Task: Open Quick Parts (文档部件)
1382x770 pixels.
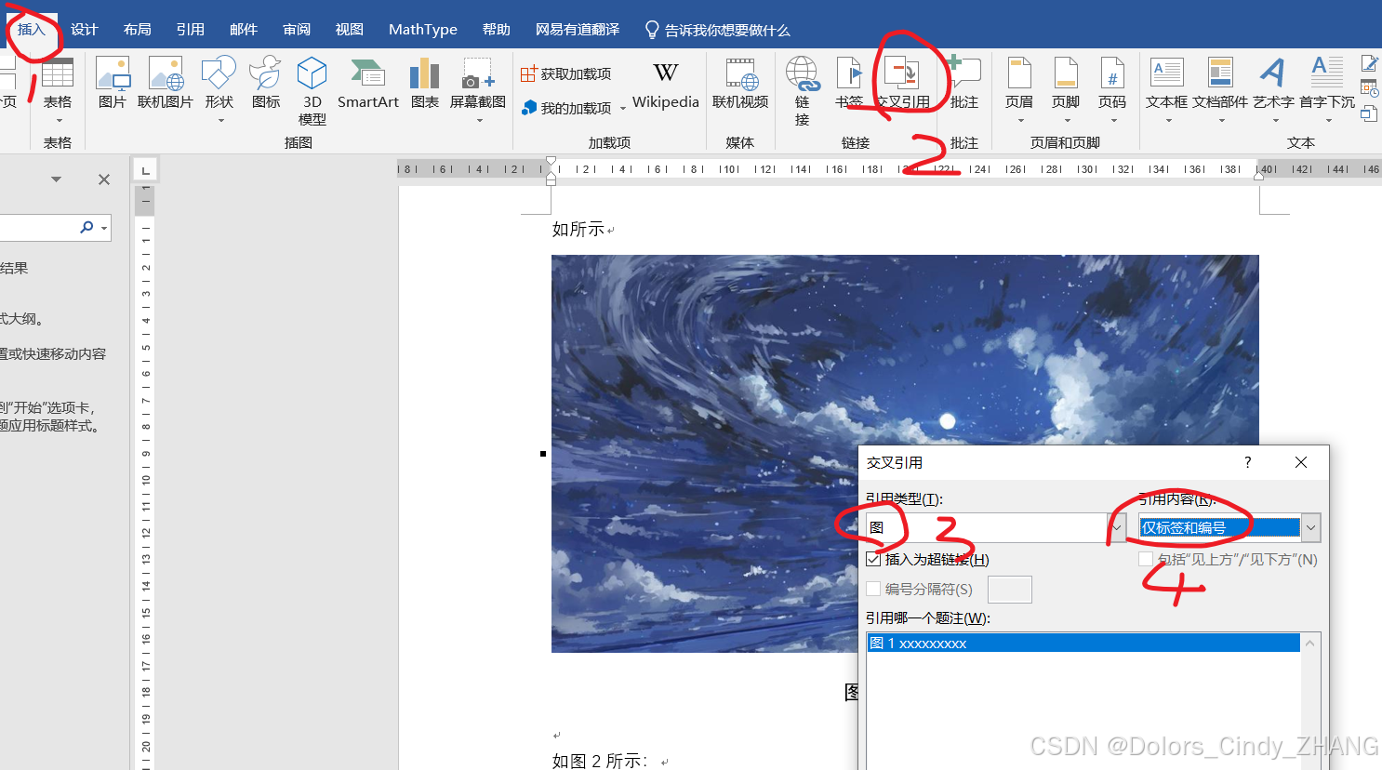Action: click(x=1220, y=90)
